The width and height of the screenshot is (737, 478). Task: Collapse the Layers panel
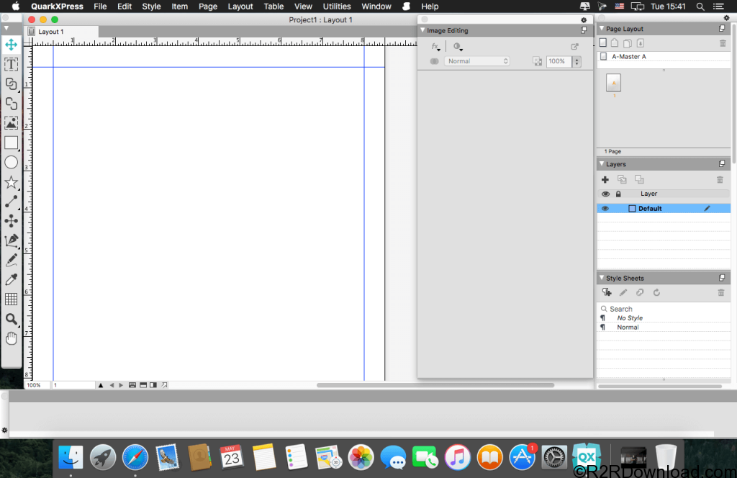pos(602,163)
